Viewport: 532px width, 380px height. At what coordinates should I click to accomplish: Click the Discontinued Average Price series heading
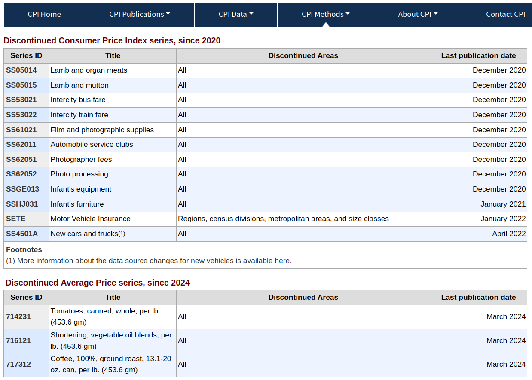[98, 283]
